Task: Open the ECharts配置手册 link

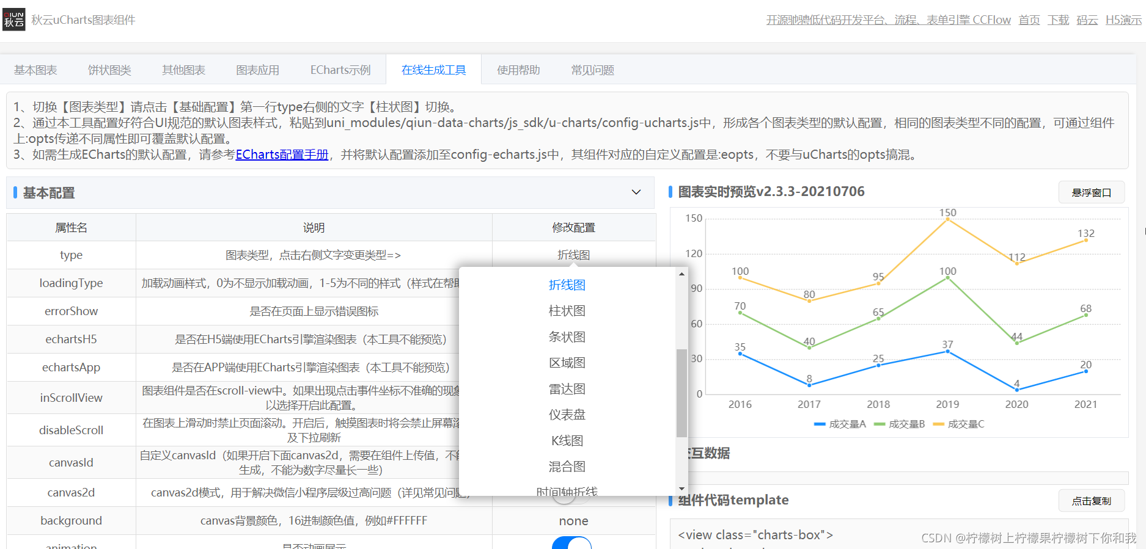Action: coord(282,155)
